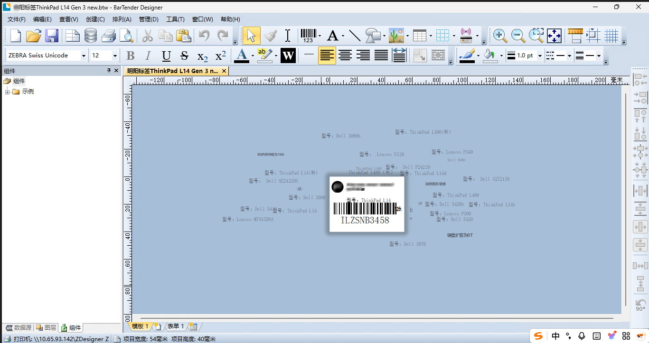Open font color dropdown arrow
The height and width of the screenshot is (343, 649).
point(253,56)
